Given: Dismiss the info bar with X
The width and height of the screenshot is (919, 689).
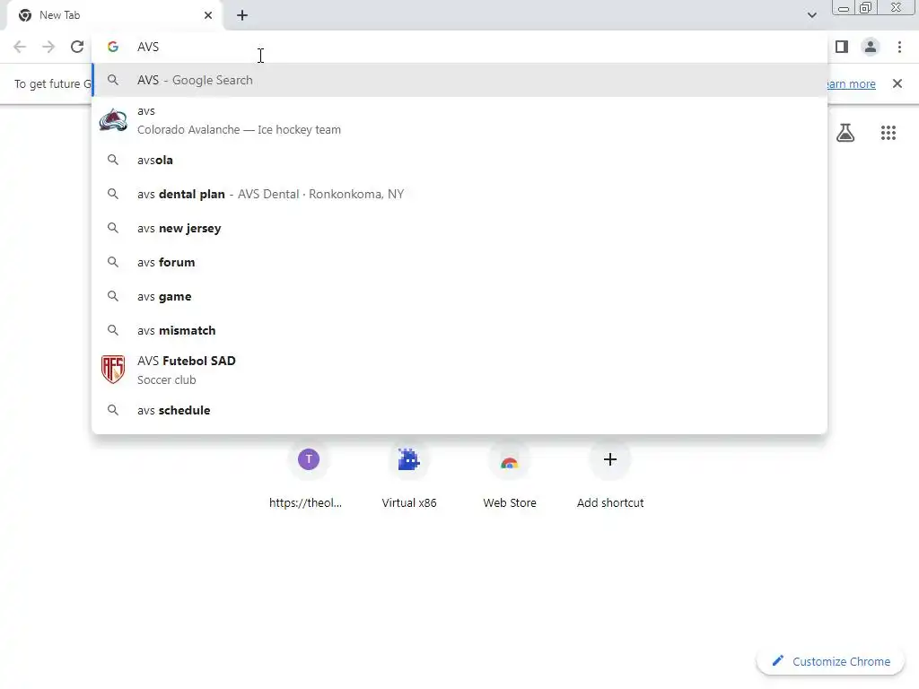Looking at the screenshot, I should pyautogui.click(x=897, y=83).
